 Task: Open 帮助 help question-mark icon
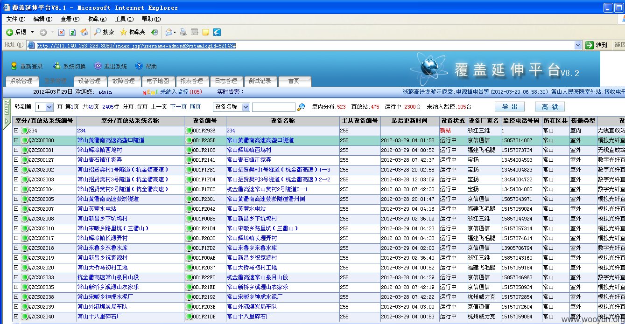pyautogui.click(x=139, y=66)
